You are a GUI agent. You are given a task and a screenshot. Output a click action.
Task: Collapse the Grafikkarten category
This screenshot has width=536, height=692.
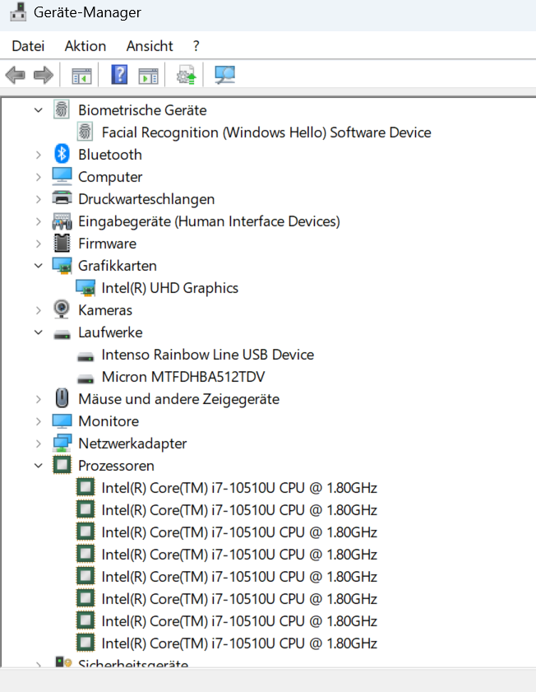click(x=39, y=266)
